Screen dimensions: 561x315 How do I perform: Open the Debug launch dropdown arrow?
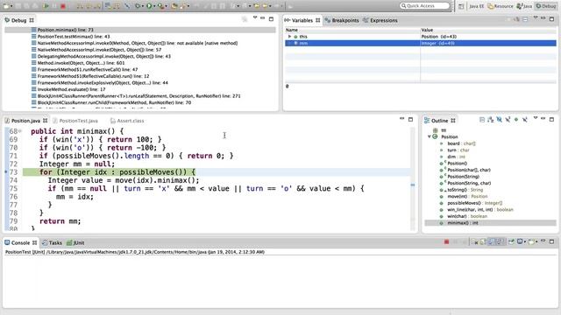pyautogui.click(x=142, y=6)
